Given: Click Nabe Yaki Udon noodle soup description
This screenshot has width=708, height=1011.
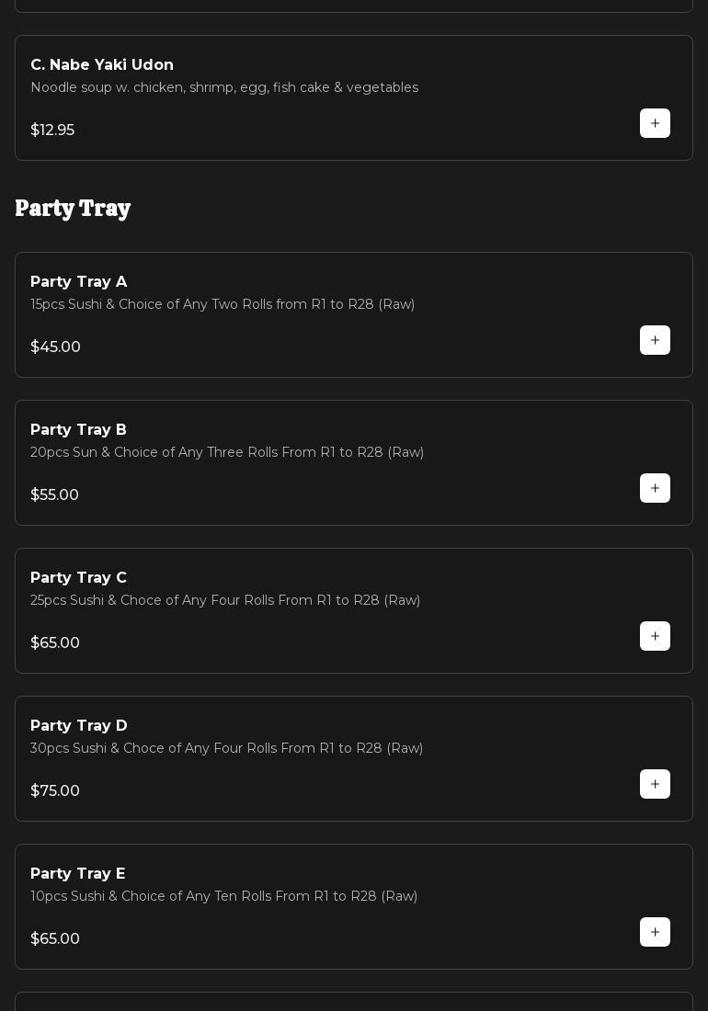Looking at the screenshot, I should pos(223,87).
